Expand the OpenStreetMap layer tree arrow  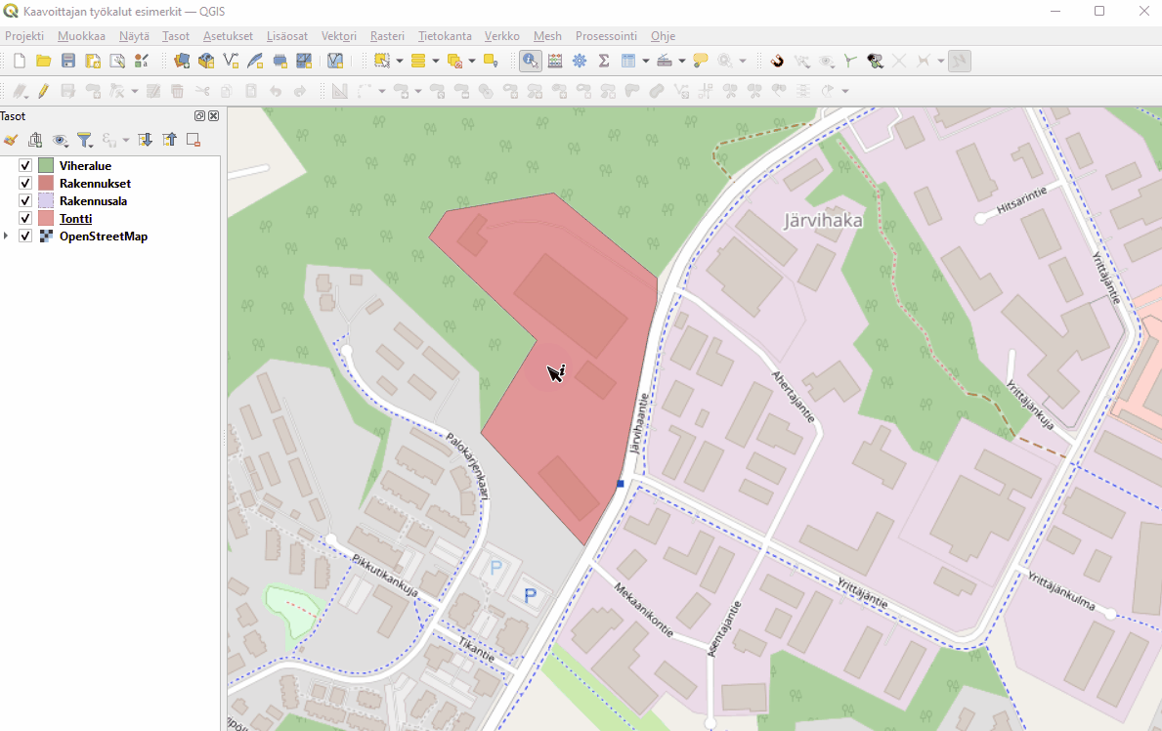pos(8,236)
